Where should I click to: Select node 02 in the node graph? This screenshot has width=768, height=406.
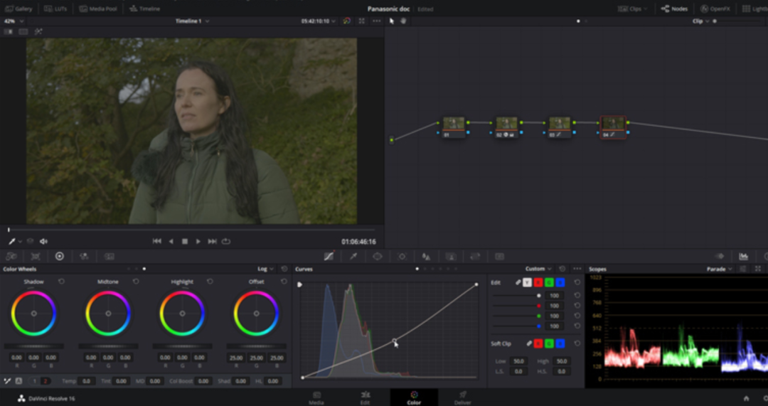506,124
